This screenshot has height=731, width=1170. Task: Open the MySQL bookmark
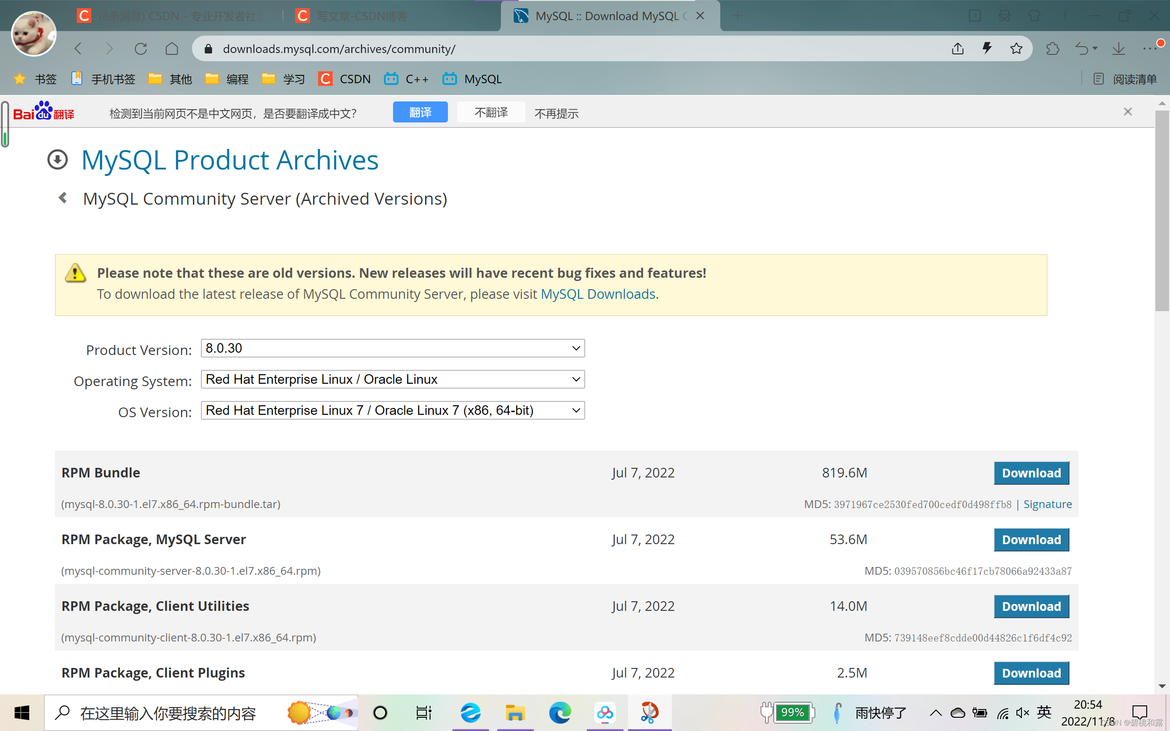(473, 79)
